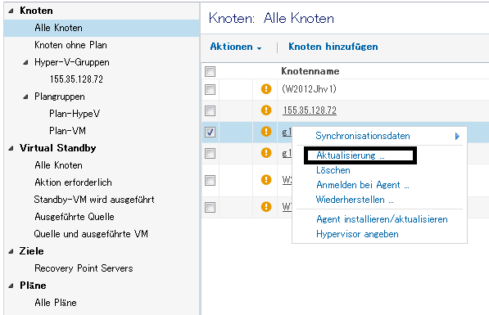Select Alle Knoten under Knoten
The width and height of the screenshot is (489, 315).
[x=59, y=28]
